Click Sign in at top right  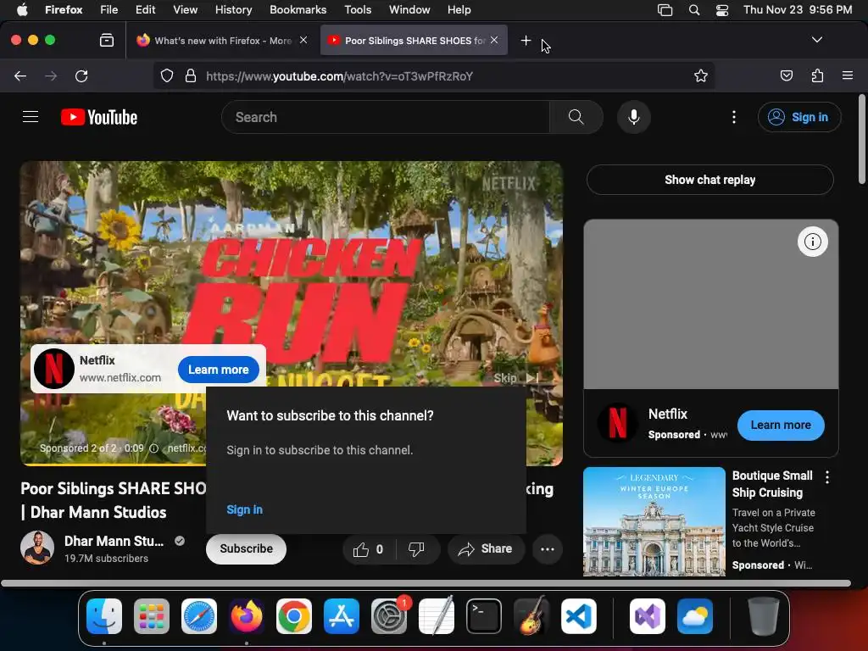tap(799, 117)
